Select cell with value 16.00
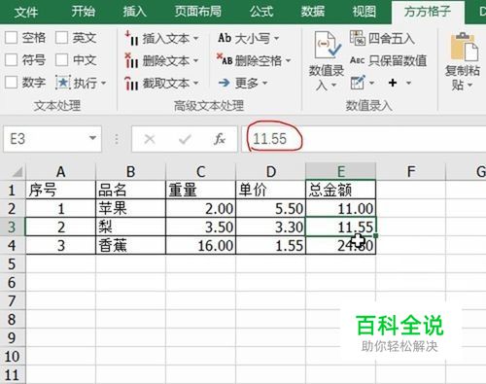The width and height of the screenshot is (486, 384). click(201, 245)
